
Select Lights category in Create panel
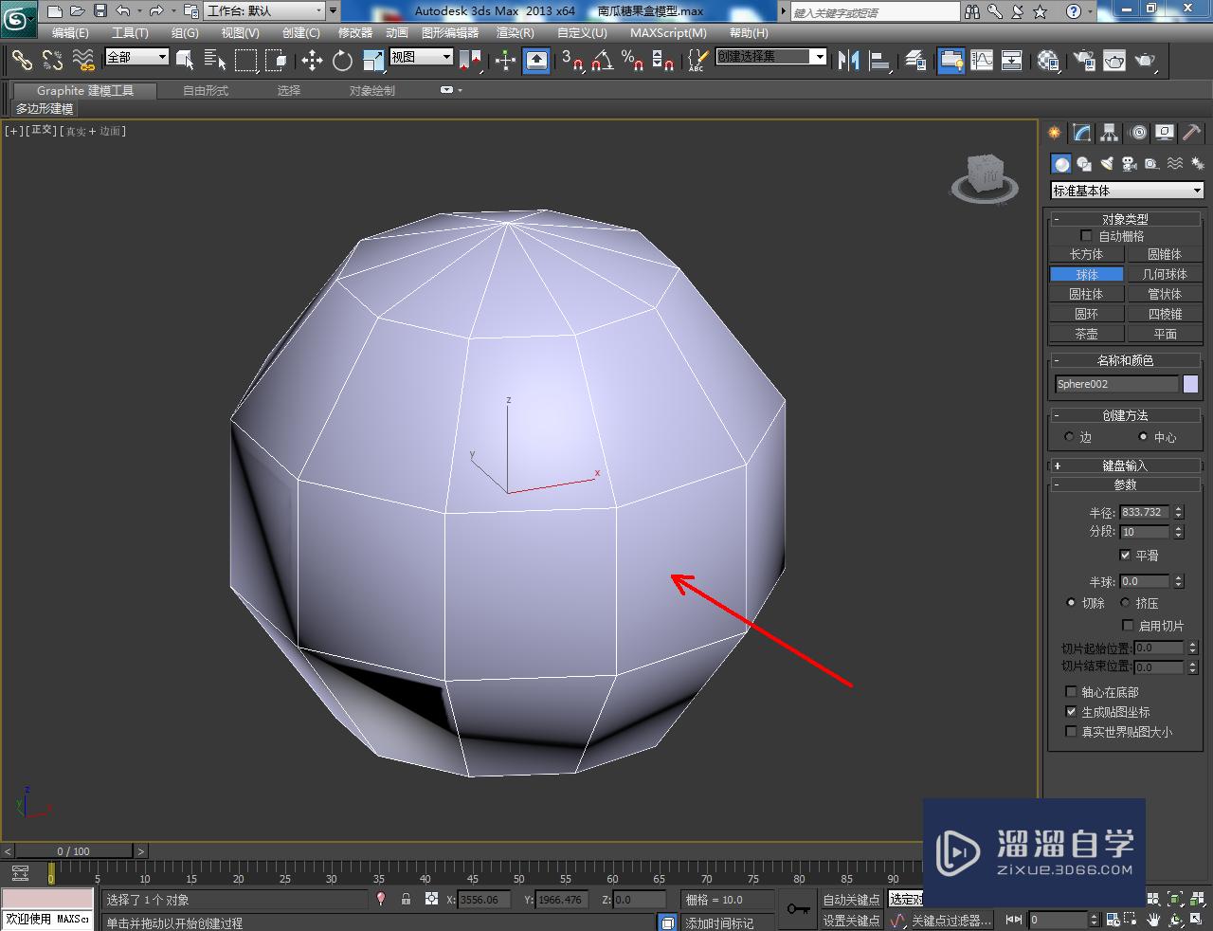[x=1106, y=164]
